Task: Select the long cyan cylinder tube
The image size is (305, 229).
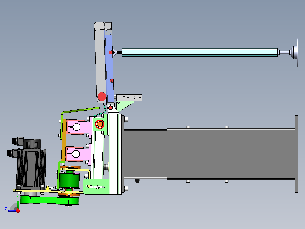Action: click(199, 53)
